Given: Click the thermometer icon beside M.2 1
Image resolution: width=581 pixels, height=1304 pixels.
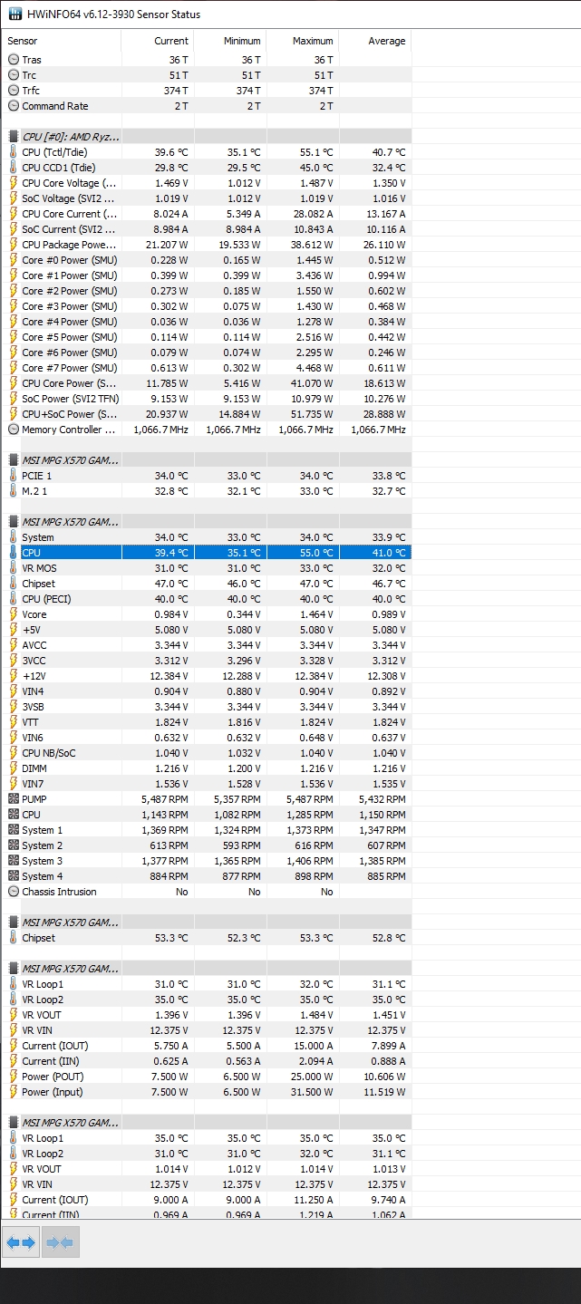Looking at the screenshot, I should point(13,491).
